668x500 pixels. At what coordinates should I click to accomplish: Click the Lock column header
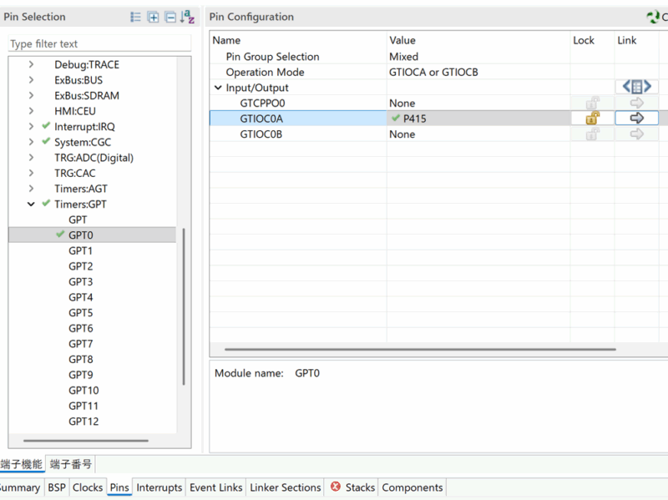click(583, 40)
